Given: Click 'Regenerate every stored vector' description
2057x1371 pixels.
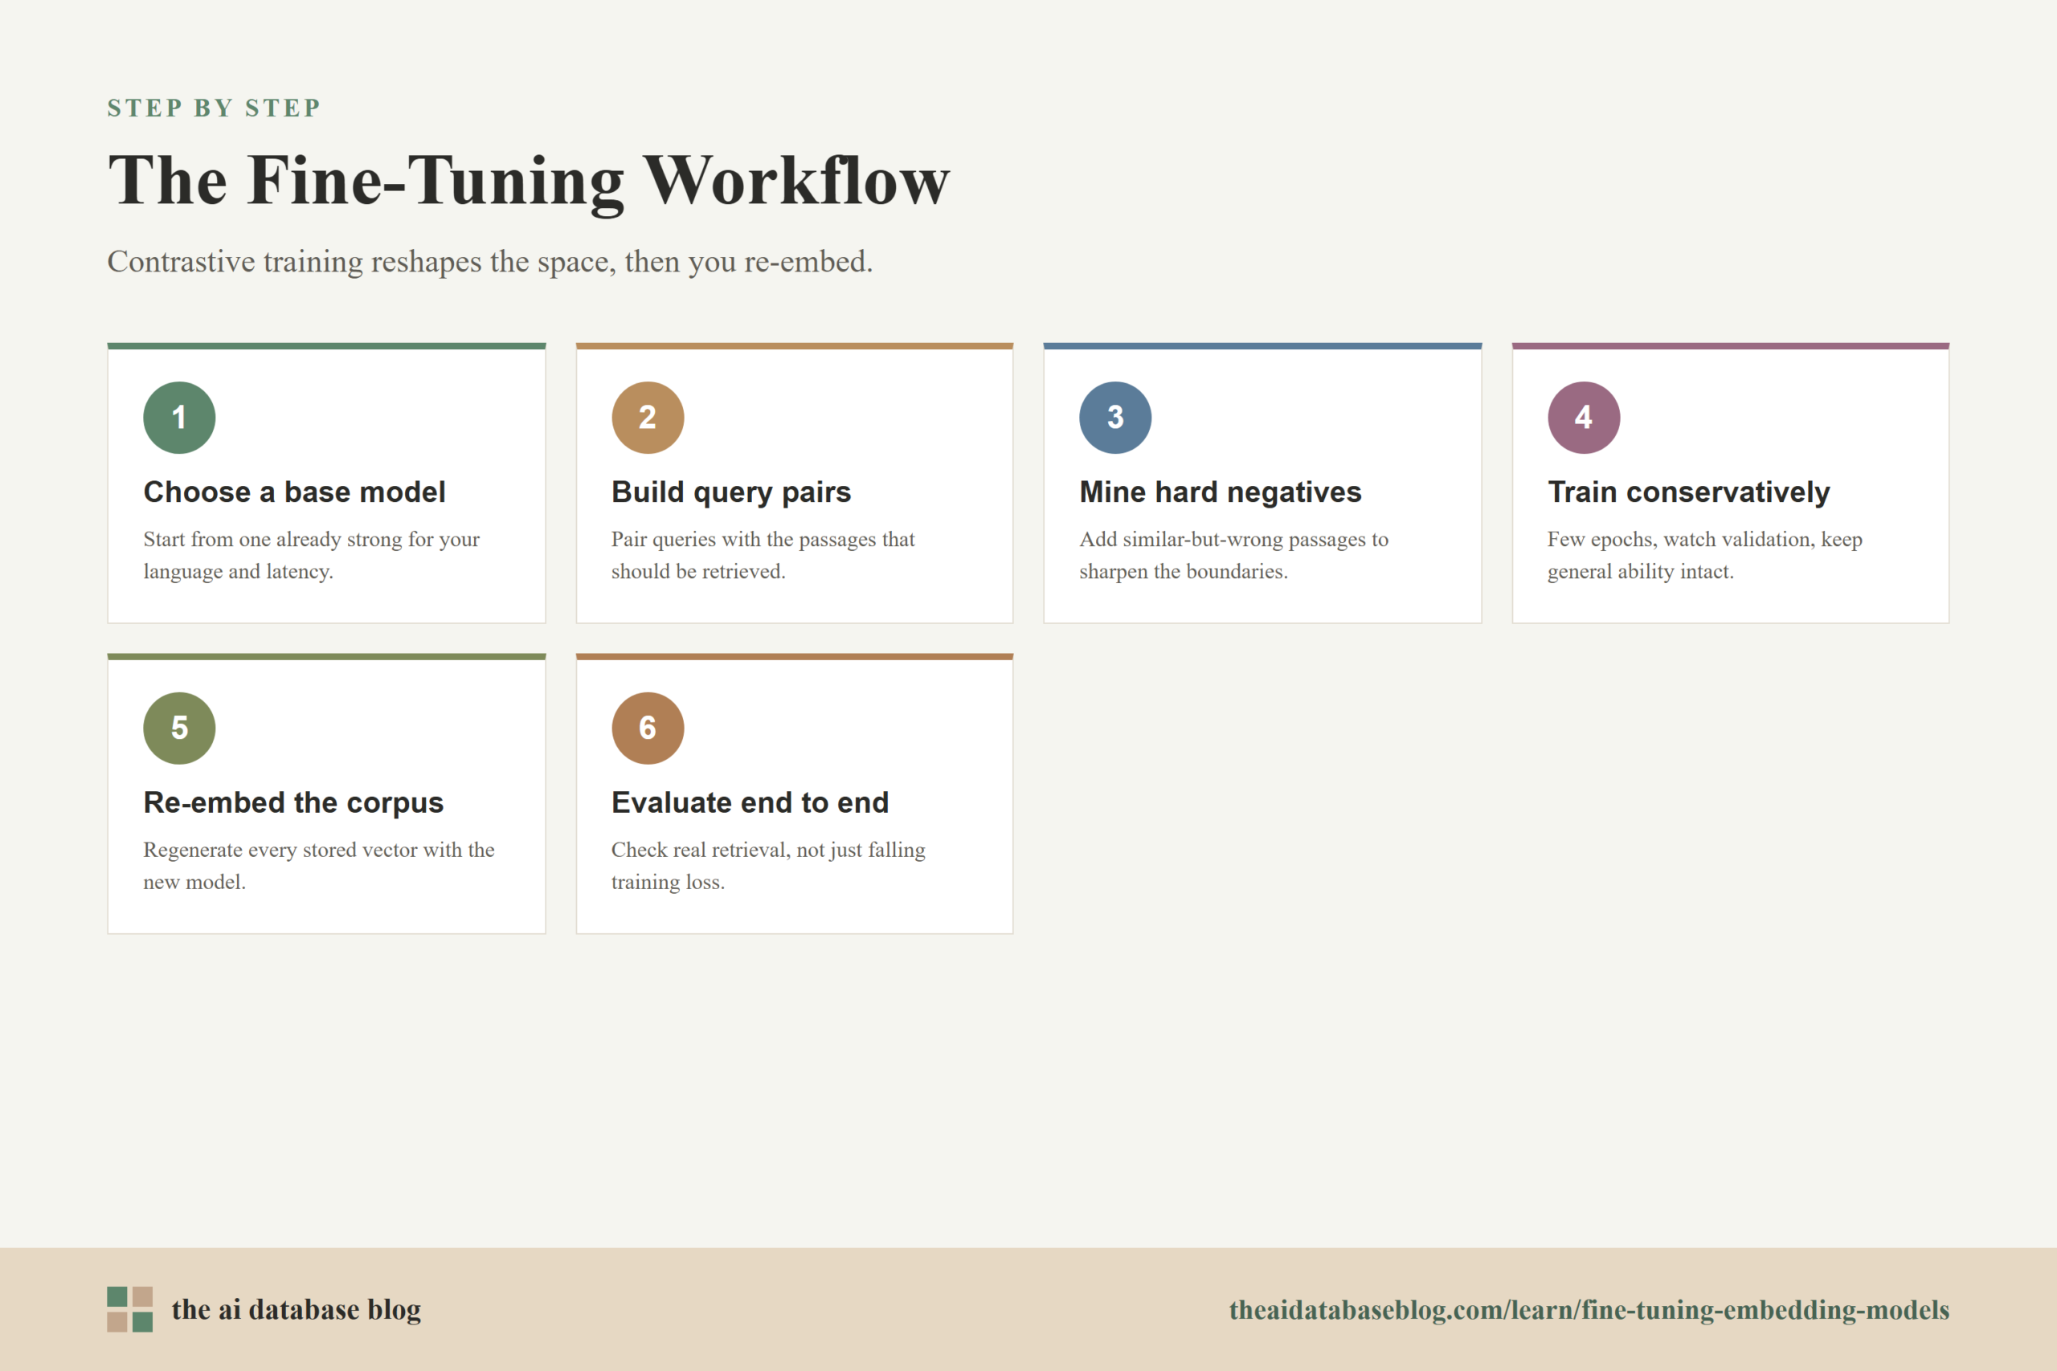Looking at the screenshot, I should coord(319,866).
